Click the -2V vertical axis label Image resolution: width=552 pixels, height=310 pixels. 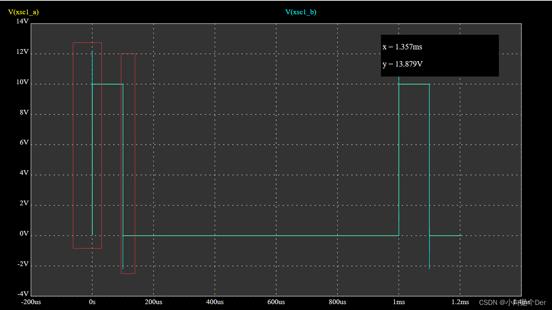coord(23,264)
